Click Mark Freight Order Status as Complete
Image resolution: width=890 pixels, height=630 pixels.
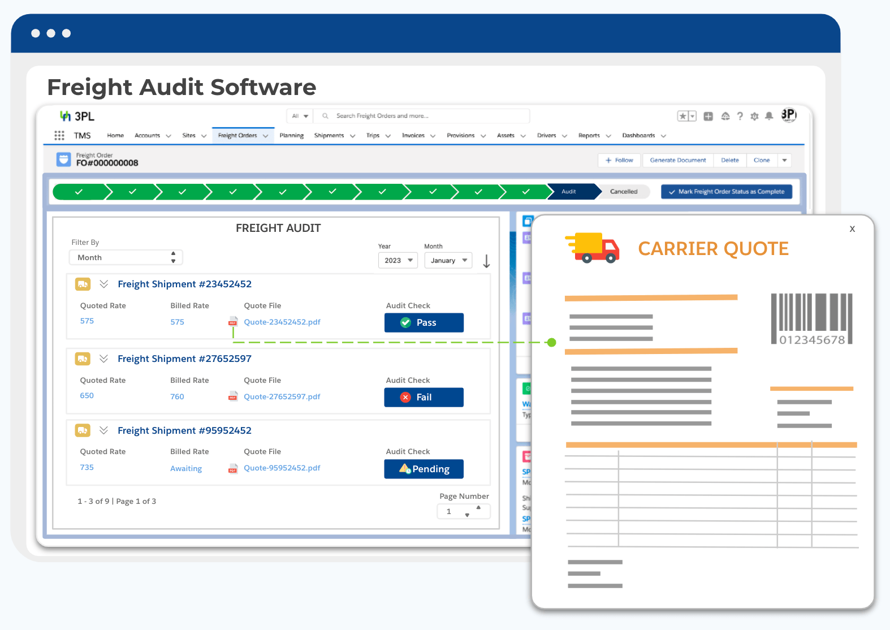pyautogui.click(x=726, y=192)
